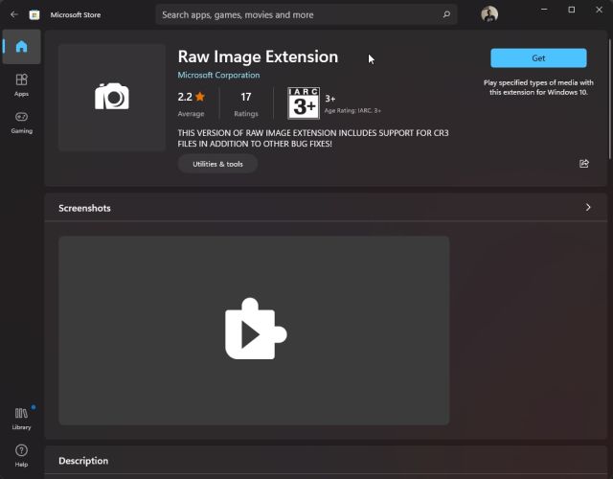Screen dimensions: 613x479
Task: Open the Apps section
Action: 21,85
